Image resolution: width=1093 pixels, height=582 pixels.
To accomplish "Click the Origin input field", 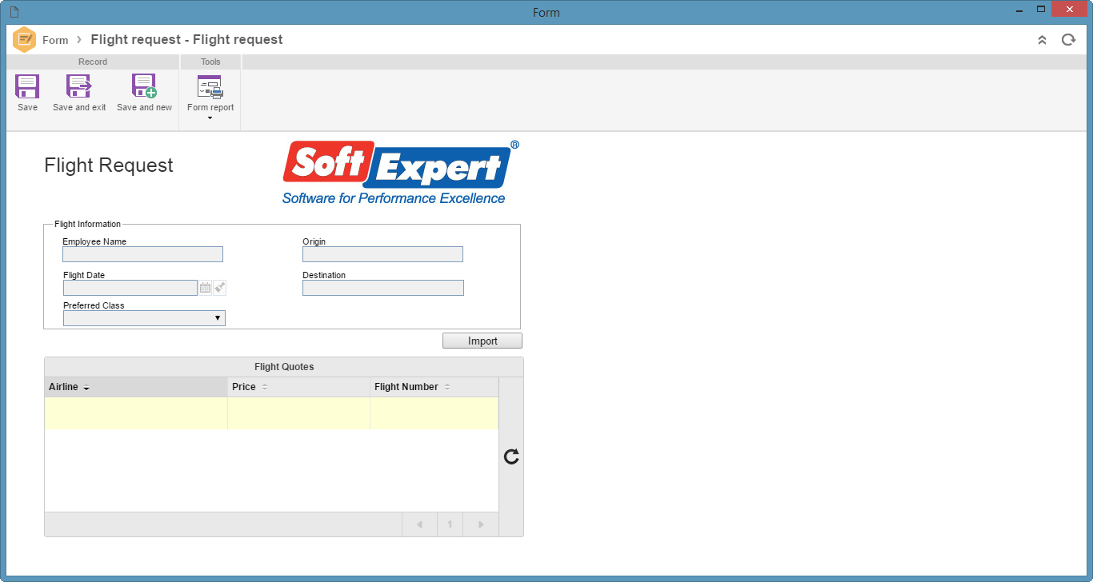I will 382,254.
